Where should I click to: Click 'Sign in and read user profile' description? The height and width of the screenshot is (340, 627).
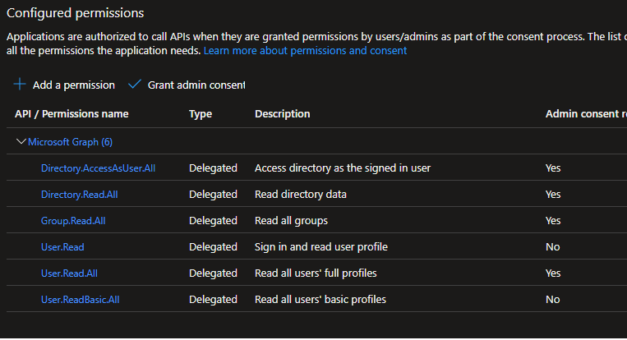320,247
